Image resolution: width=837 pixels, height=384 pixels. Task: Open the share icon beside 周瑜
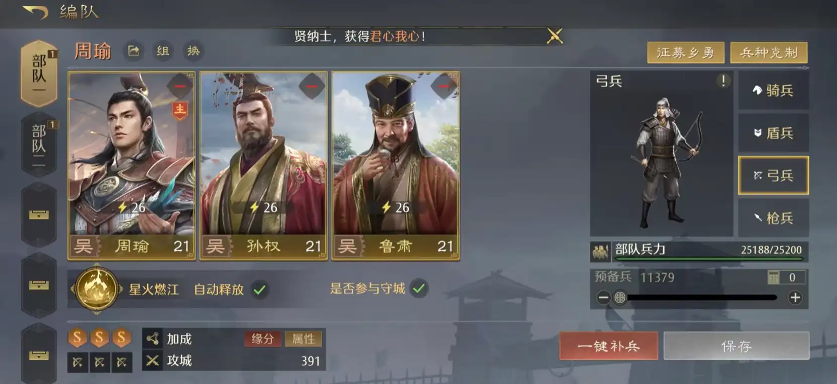(x=134, y=51)
